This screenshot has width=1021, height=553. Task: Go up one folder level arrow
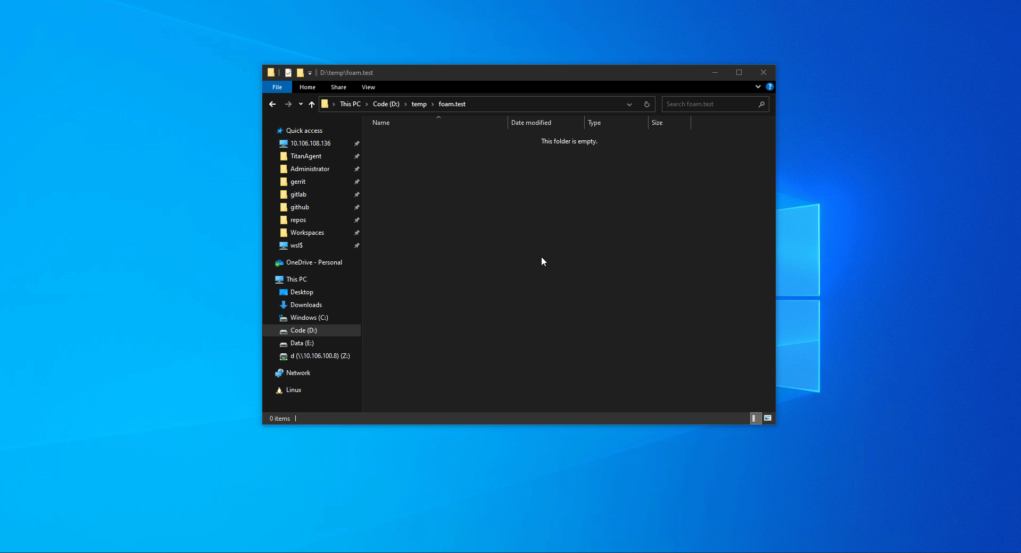[312, 104]
